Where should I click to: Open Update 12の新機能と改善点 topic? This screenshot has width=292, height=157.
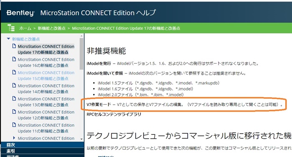point(46,115)
